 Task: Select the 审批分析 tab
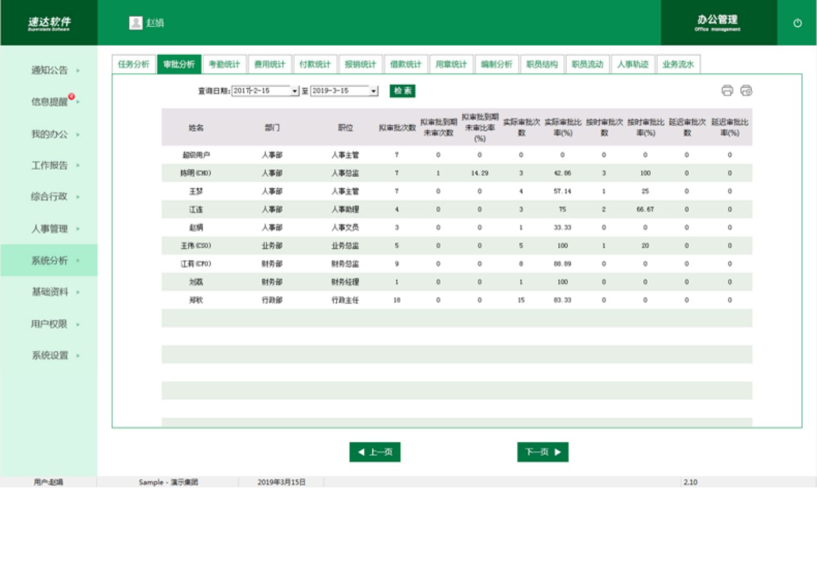point(179,64)
